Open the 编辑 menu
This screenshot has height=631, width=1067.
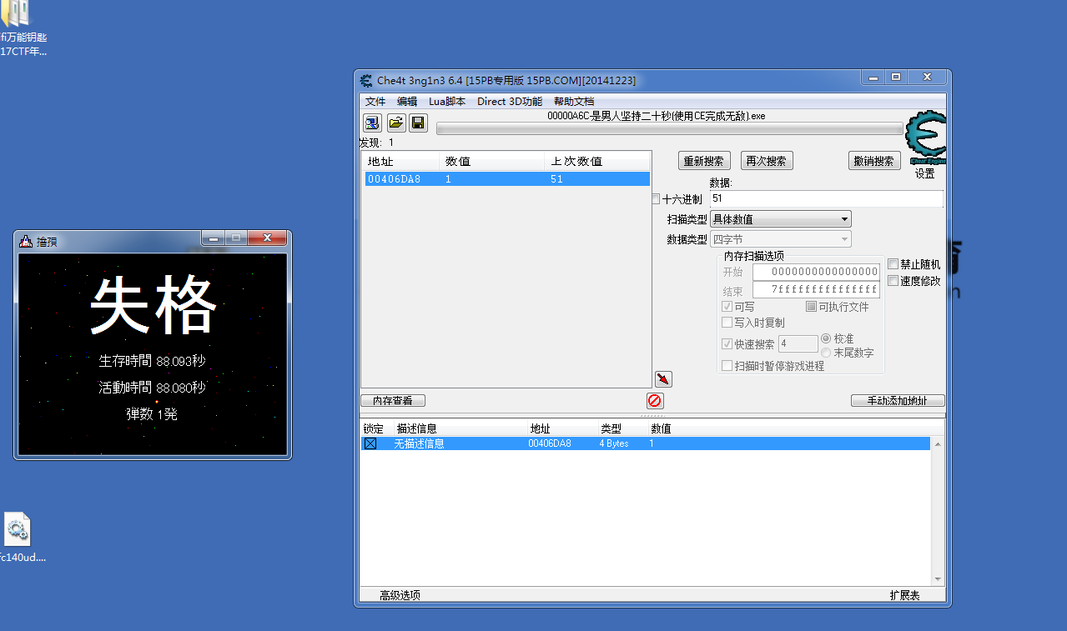click(x=407, y=102)
